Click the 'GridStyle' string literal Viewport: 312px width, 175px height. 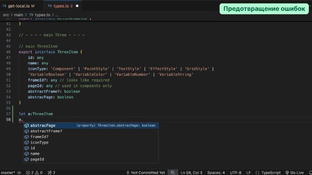[197, 69]
